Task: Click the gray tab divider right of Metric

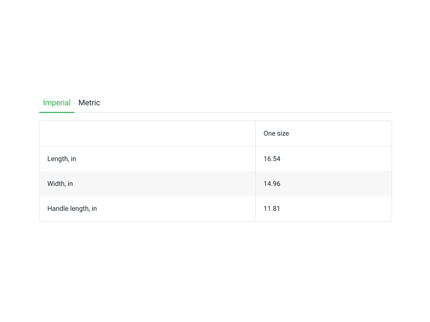Action: coord(238,113)
